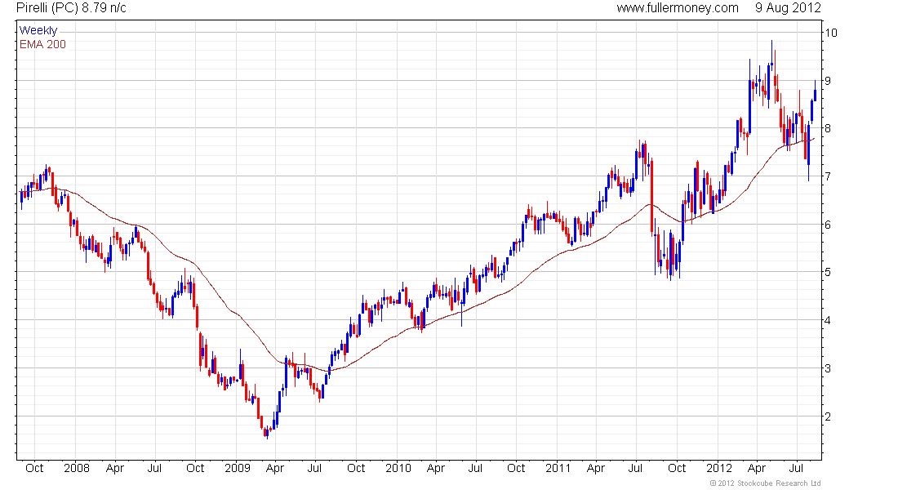This screenshot has width=898, height=490.
Task: Click the y-axis value 5
Action: (x=828, y=272)
